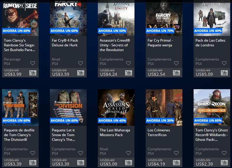Add The Last Maharaja Missions Pack to cart
Screen dimensions: 232x168
point(129,162)
